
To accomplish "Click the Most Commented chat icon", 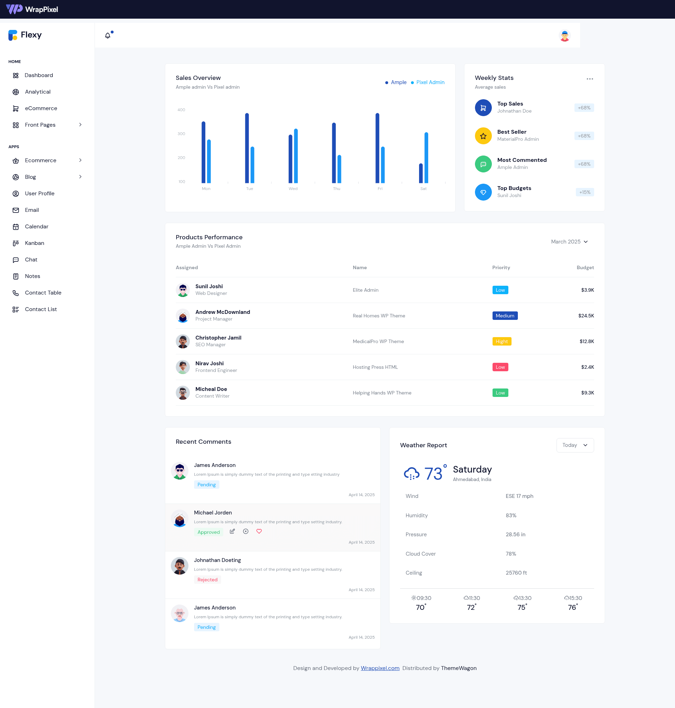I will coord(483,164).
